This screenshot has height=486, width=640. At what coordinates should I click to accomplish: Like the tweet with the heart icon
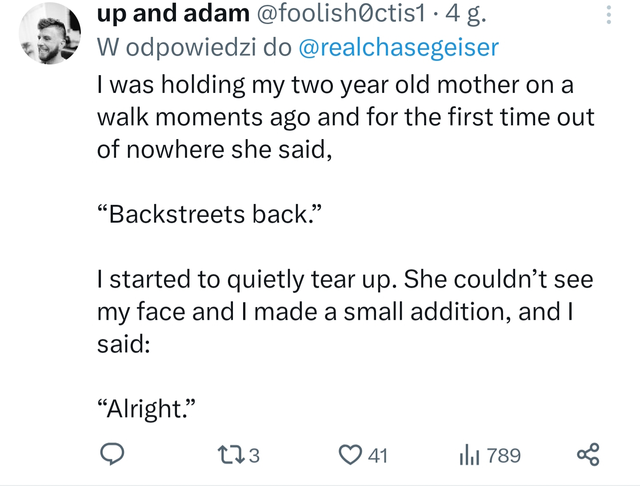[x=350, y=455]
